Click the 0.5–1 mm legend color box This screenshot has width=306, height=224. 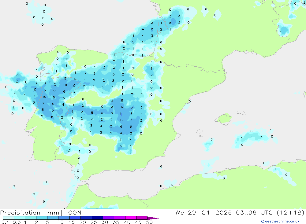click(20, 218)
